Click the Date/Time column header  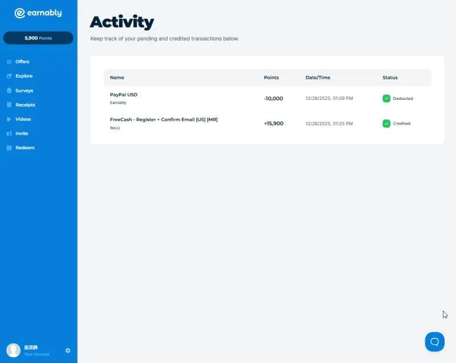[317, 78]
